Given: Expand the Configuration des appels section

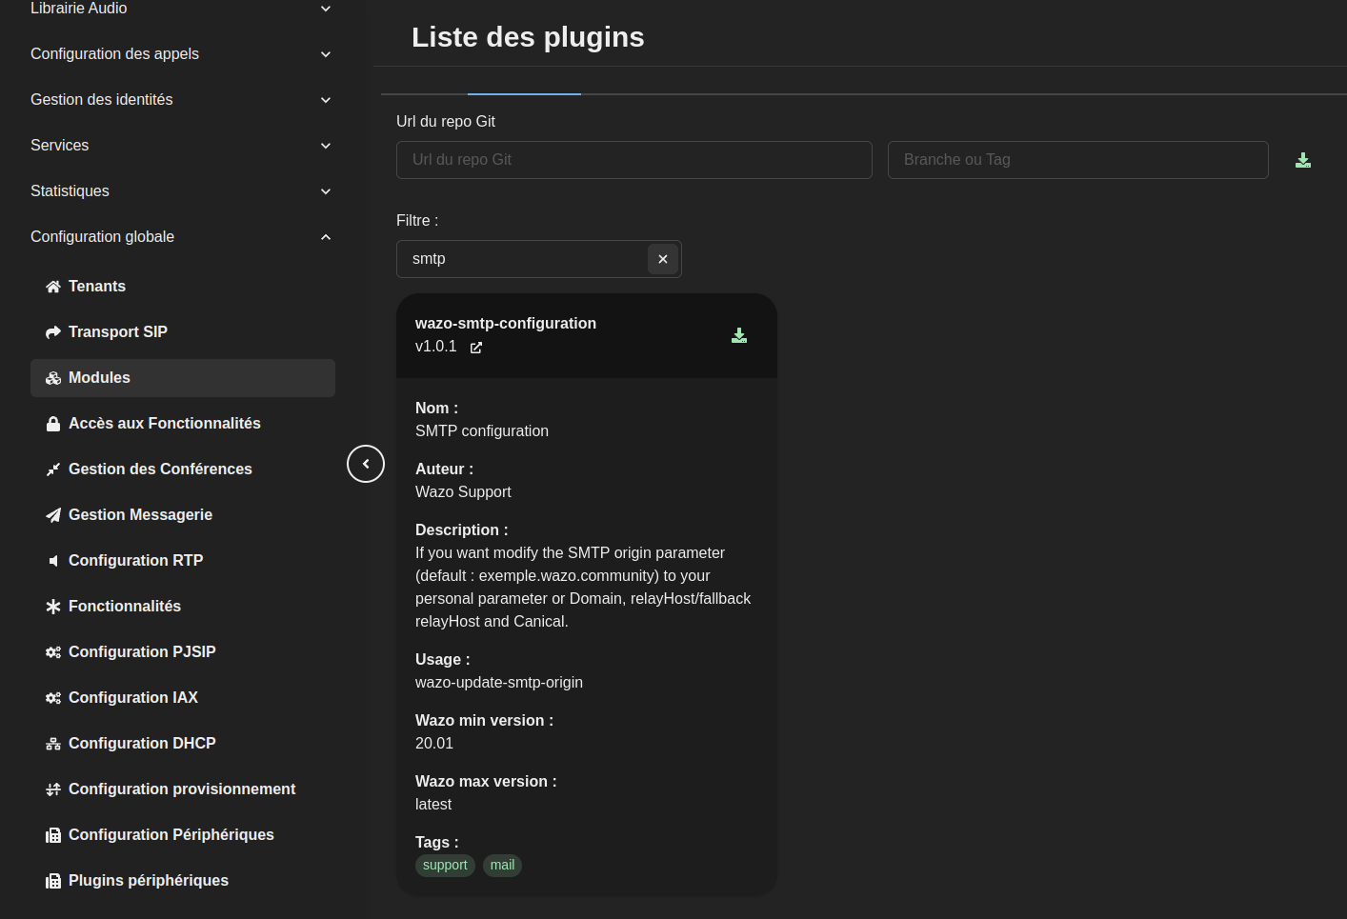Looking at the screenshot, I should pos(326,54).
